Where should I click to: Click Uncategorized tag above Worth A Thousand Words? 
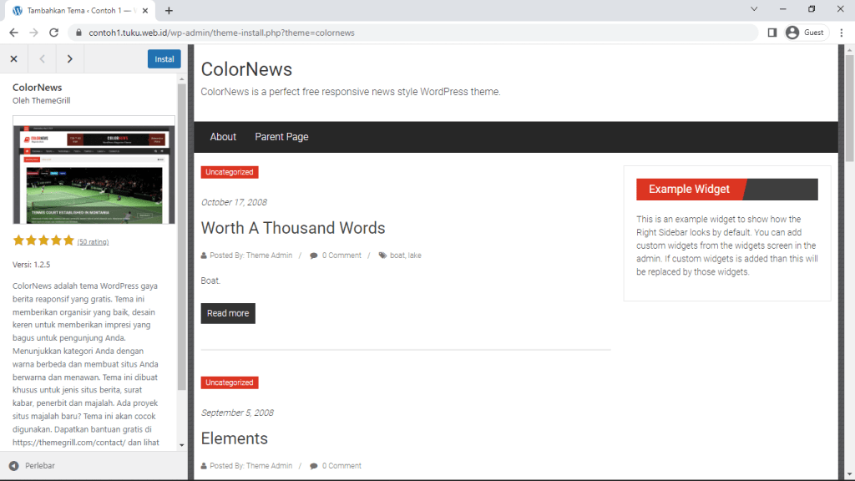230,172
